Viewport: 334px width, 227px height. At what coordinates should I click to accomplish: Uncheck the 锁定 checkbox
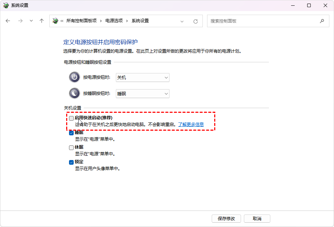click(x=72, y=162)
